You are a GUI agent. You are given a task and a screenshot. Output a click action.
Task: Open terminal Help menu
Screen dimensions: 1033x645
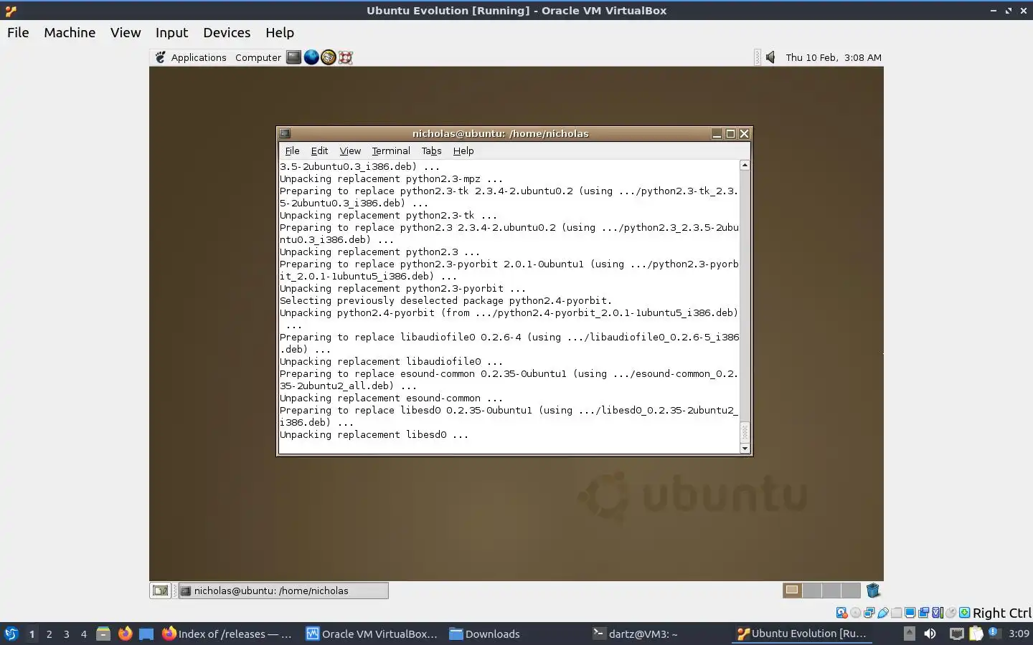[463, 150]
